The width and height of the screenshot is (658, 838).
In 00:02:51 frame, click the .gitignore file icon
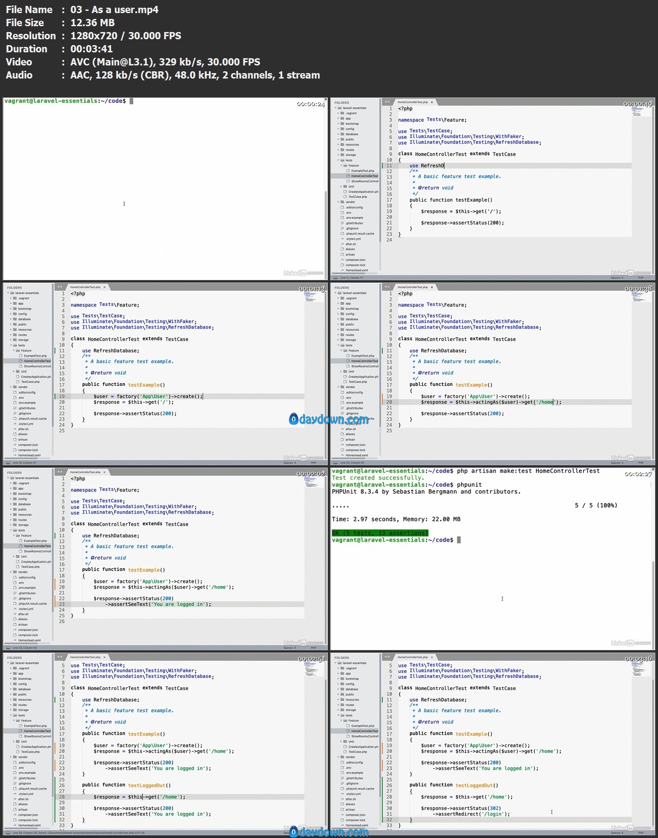tap(15, 783)
